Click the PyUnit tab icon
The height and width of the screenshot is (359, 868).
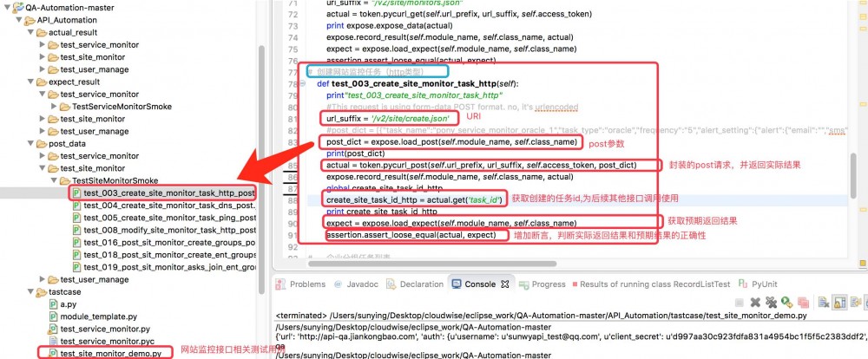click(x=742, y=284)
